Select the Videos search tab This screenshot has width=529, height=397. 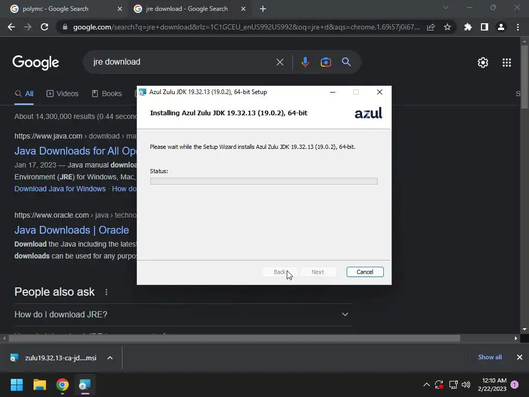[x=63, y=94]
